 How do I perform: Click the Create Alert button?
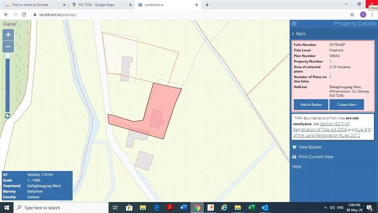(347, 105)
